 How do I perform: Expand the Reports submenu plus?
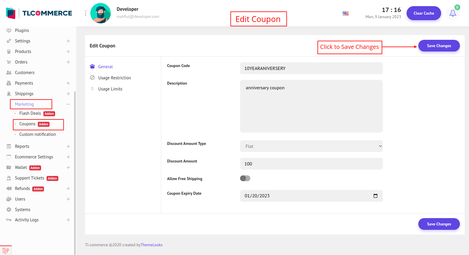68,146
